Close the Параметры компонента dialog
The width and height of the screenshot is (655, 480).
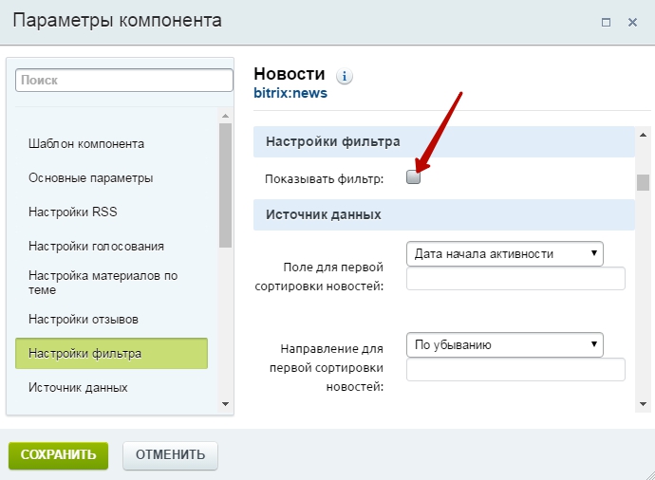click(x=632, y=22)
